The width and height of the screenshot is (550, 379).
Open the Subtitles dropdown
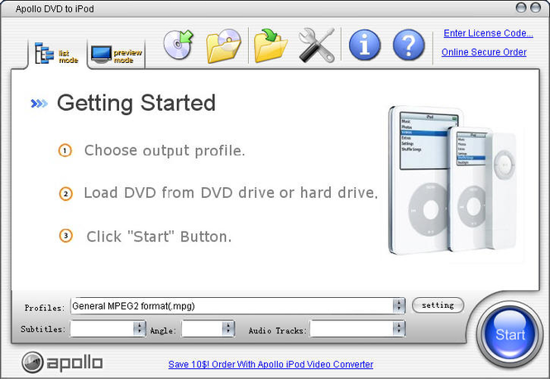tap(139, 329)
